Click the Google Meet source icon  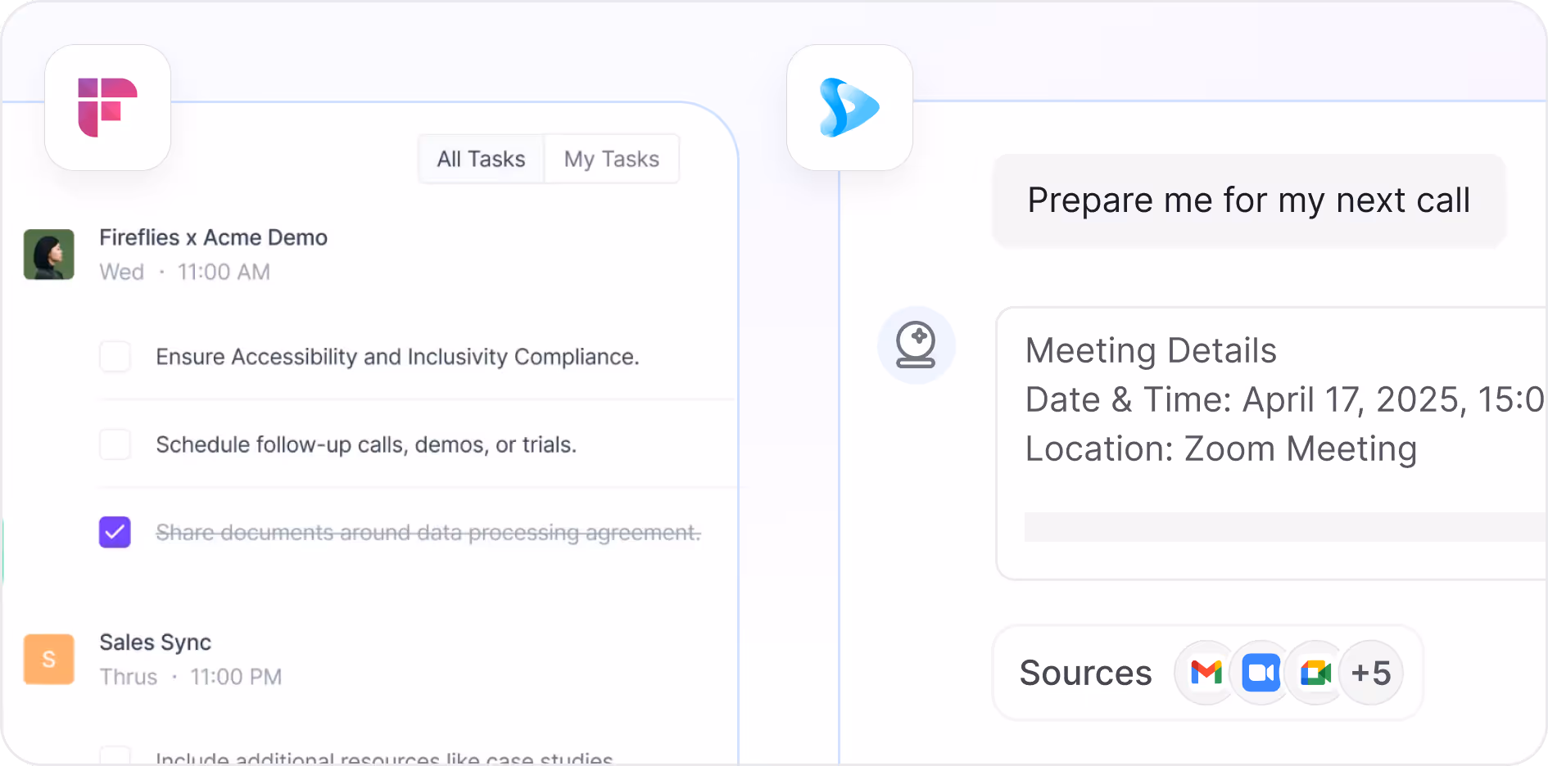[x=1315, y=673]
